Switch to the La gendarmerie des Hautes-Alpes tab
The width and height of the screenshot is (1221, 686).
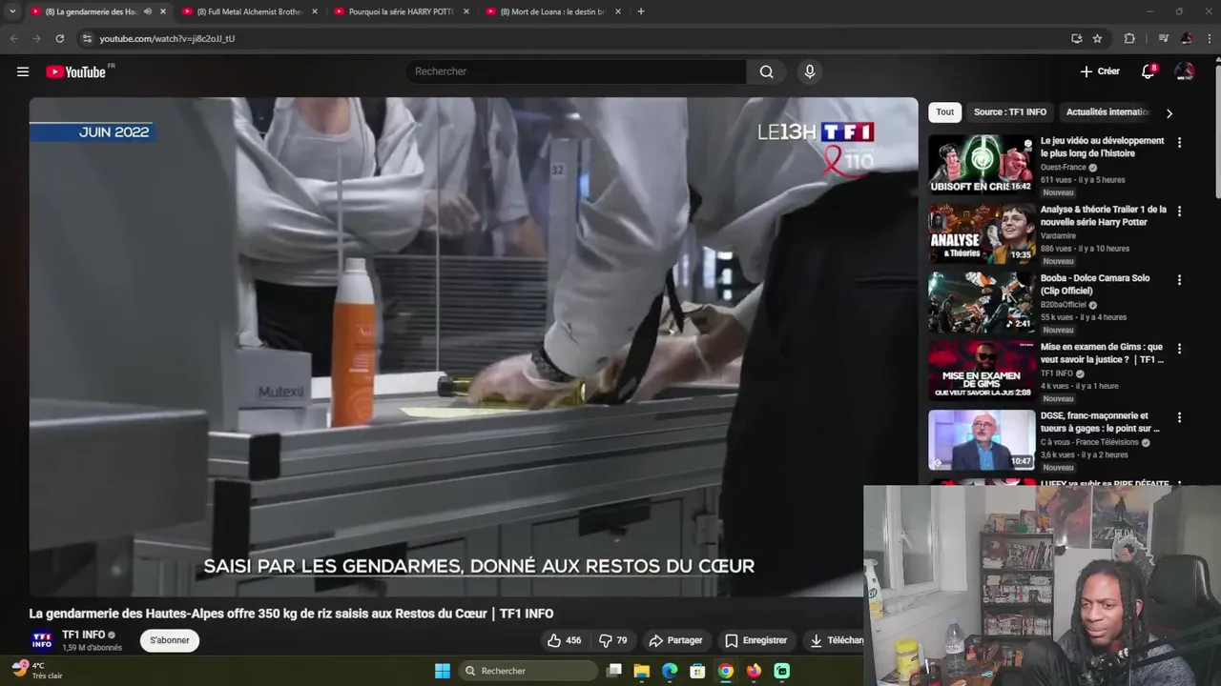91,11
